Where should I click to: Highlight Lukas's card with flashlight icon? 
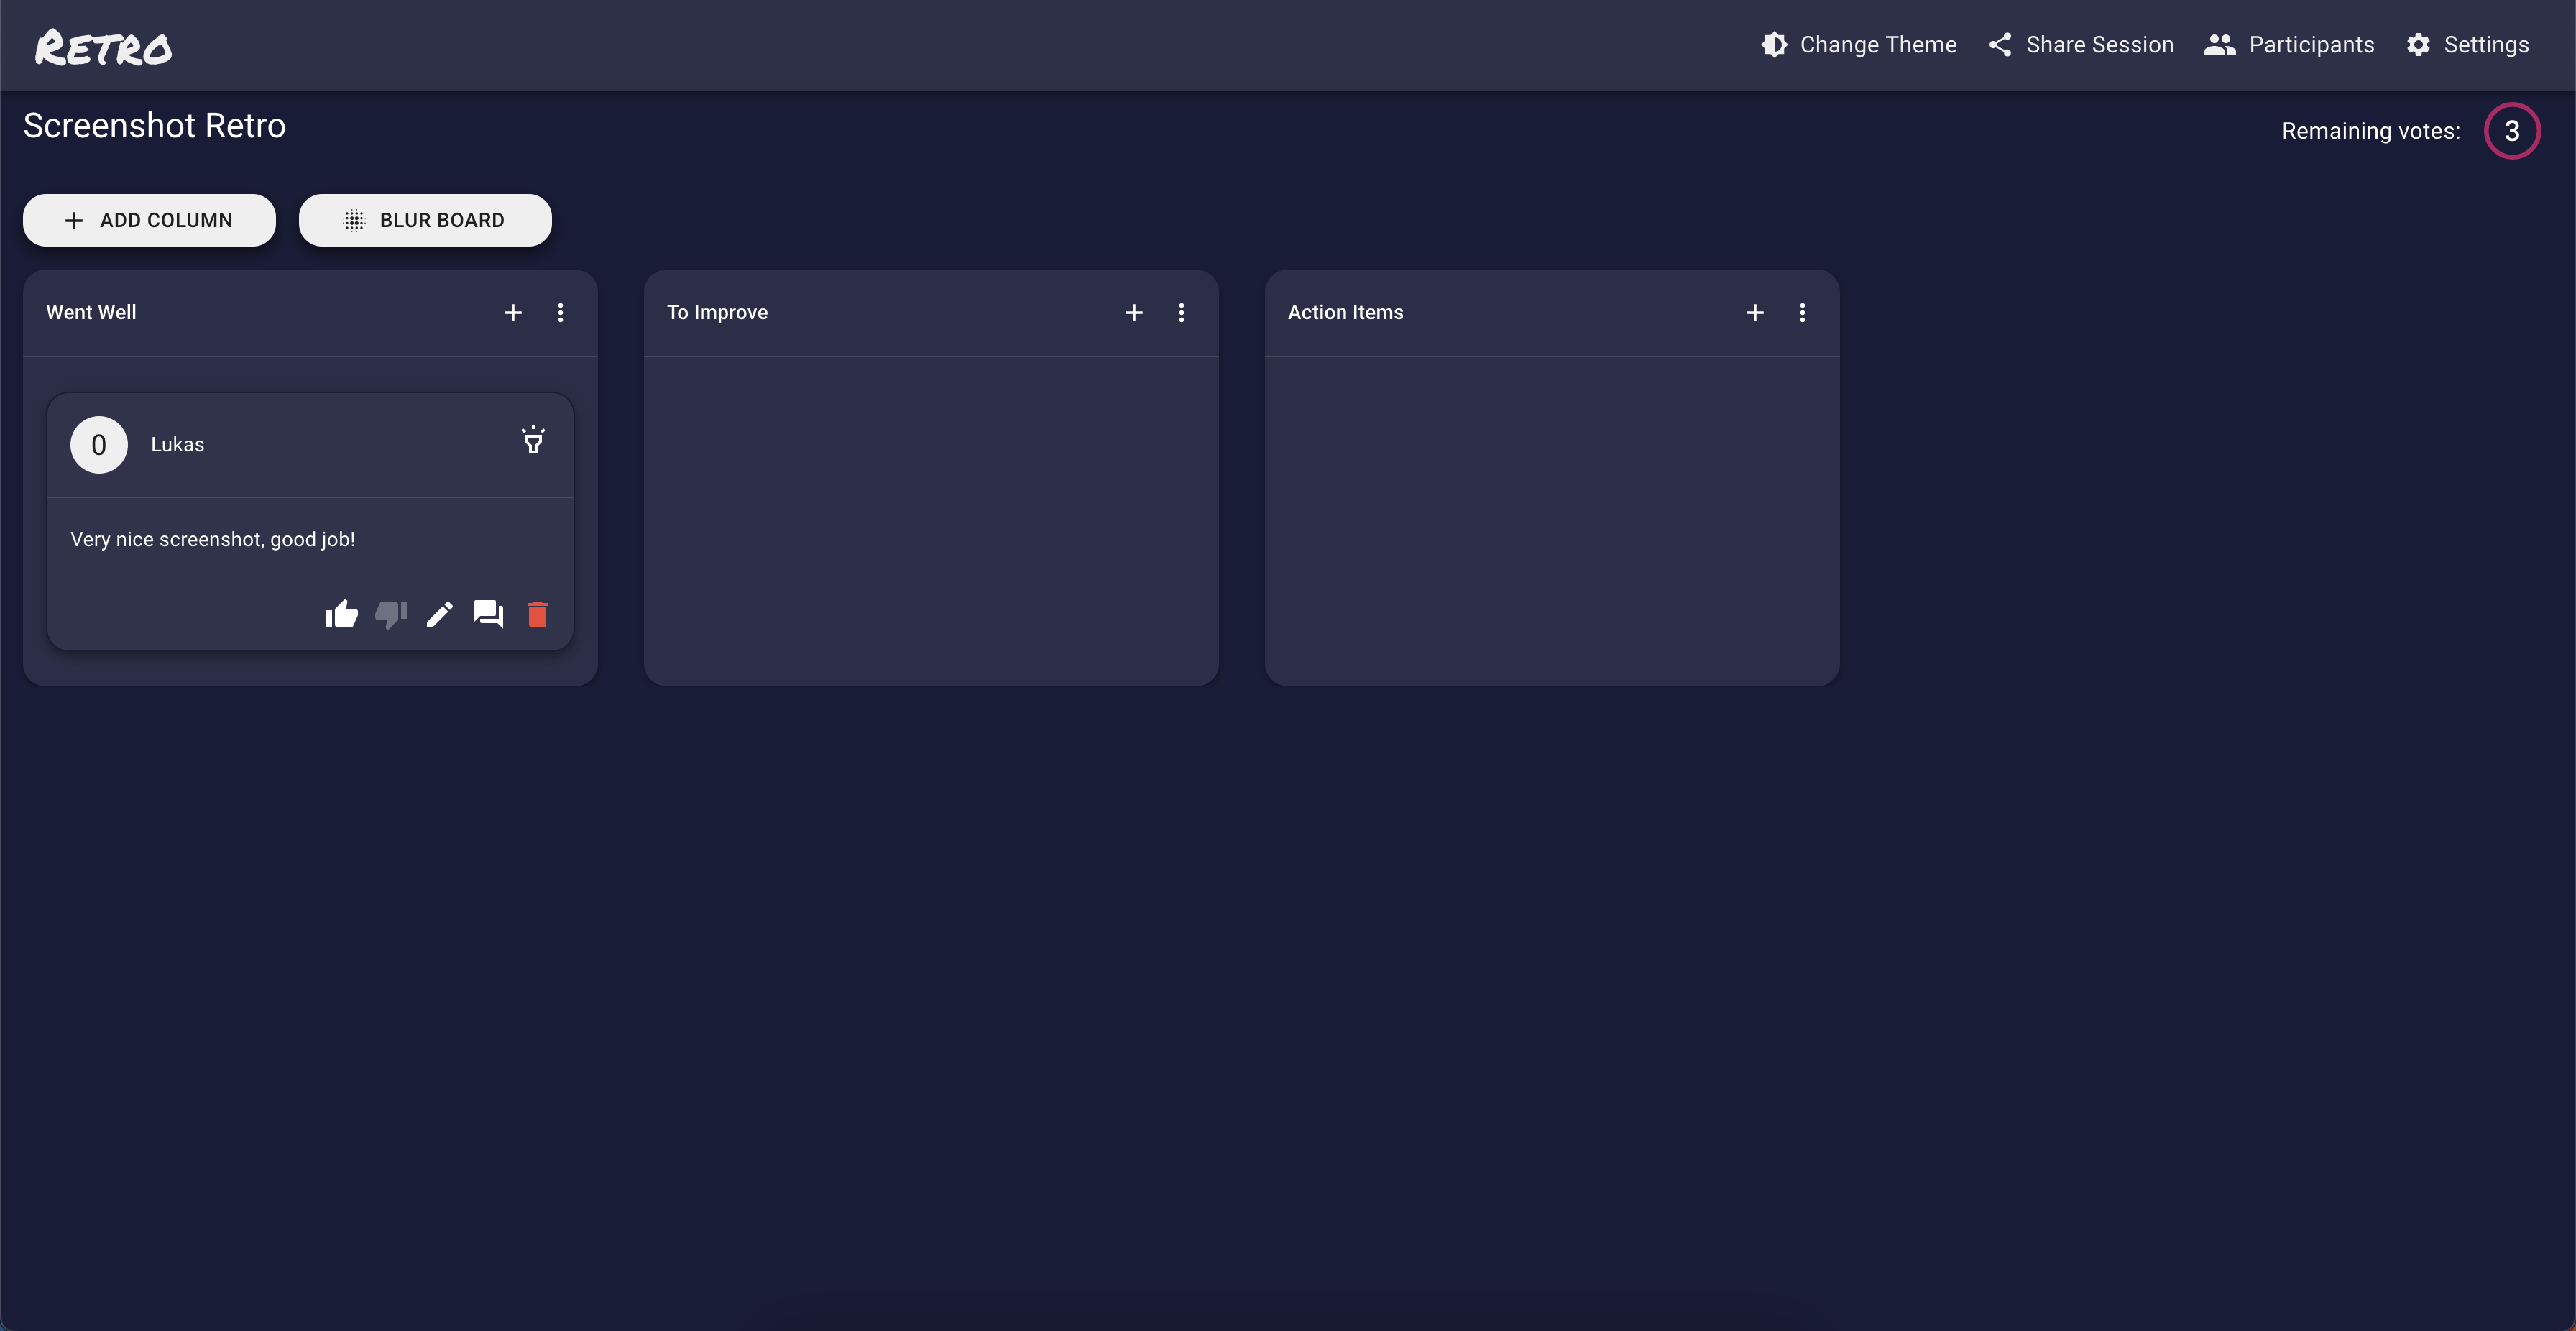[x=533, y=441]
